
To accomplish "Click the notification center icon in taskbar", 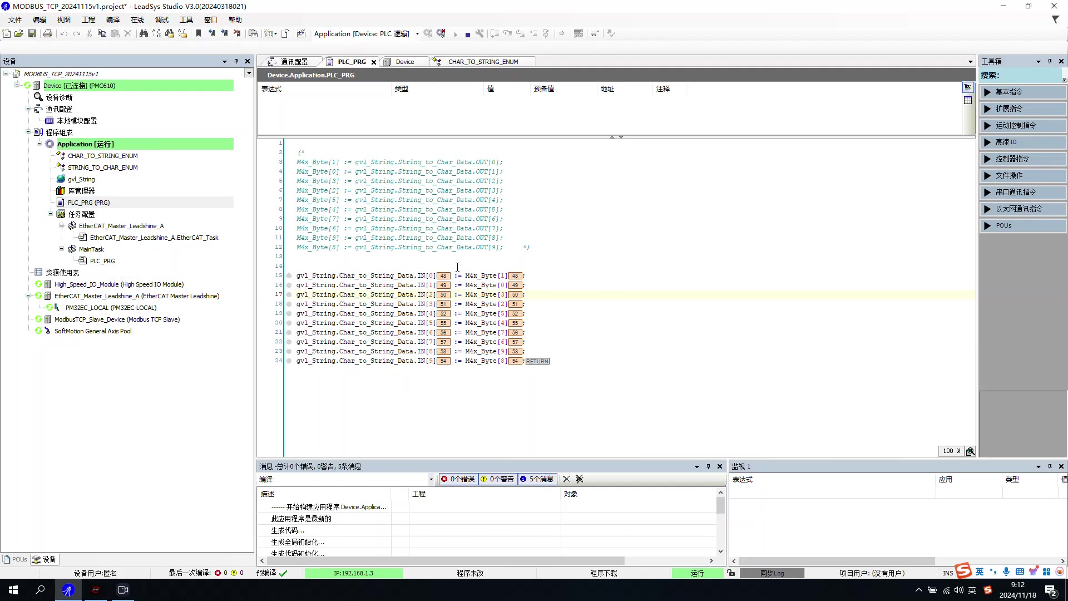I will [1051, 590].
